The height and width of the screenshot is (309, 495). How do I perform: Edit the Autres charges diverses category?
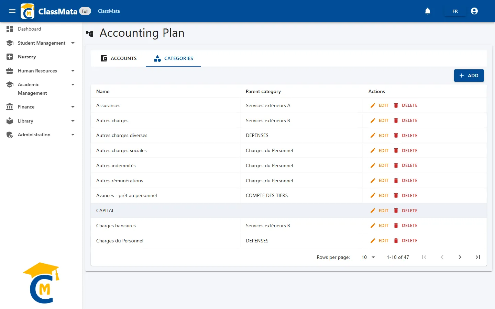(x=379, y=136)
